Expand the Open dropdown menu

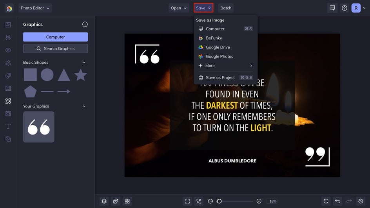click(179, 8)
